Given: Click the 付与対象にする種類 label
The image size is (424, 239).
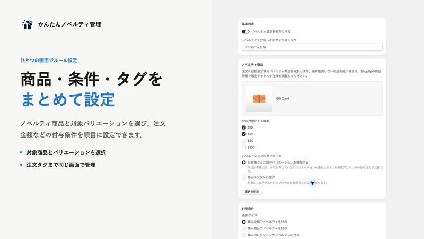Looking at the screenshot, I should [x=255, y=121].
